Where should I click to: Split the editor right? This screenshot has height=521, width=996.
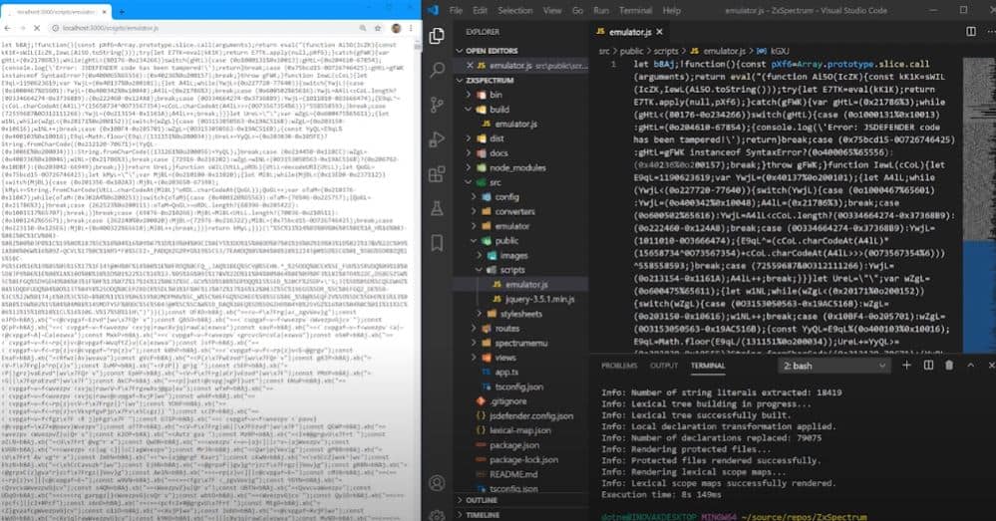[971, 31]
